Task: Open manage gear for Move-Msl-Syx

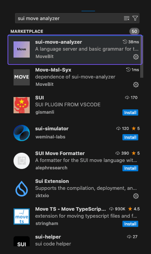Action: [x=136, y=85]
